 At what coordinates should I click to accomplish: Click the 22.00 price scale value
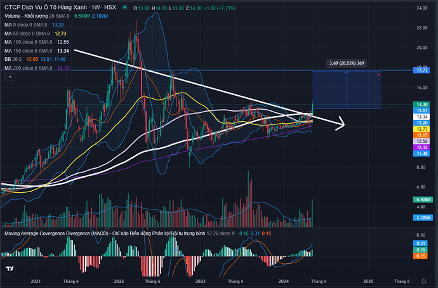[421, 28]
